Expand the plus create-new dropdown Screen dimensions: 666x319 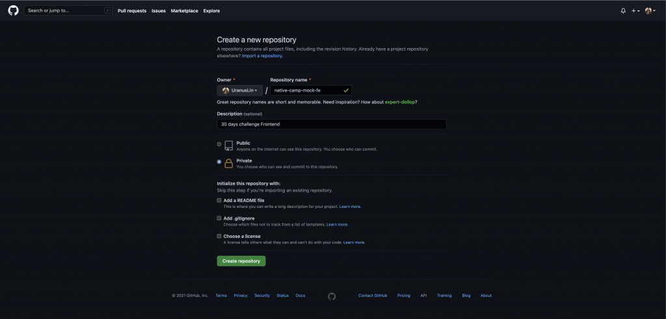point(635,11)
